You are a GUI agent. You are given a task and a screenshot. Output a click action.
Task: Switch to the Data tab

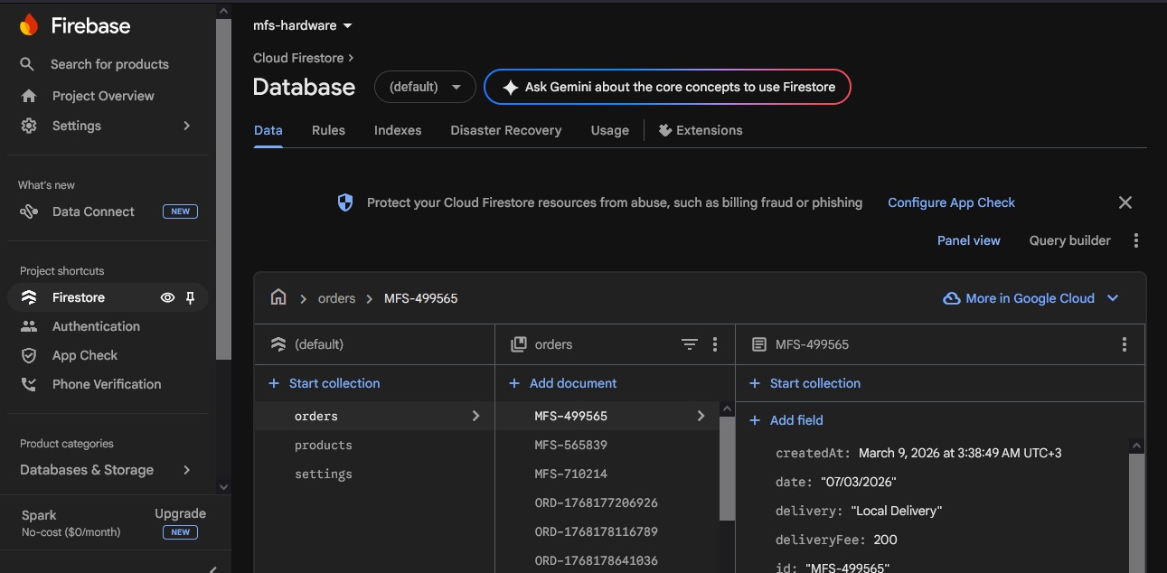coord(268,130)
